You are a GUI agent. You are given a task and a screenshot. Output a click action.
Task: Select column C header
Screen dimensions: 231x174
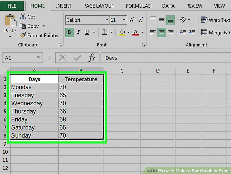point(122,71)
